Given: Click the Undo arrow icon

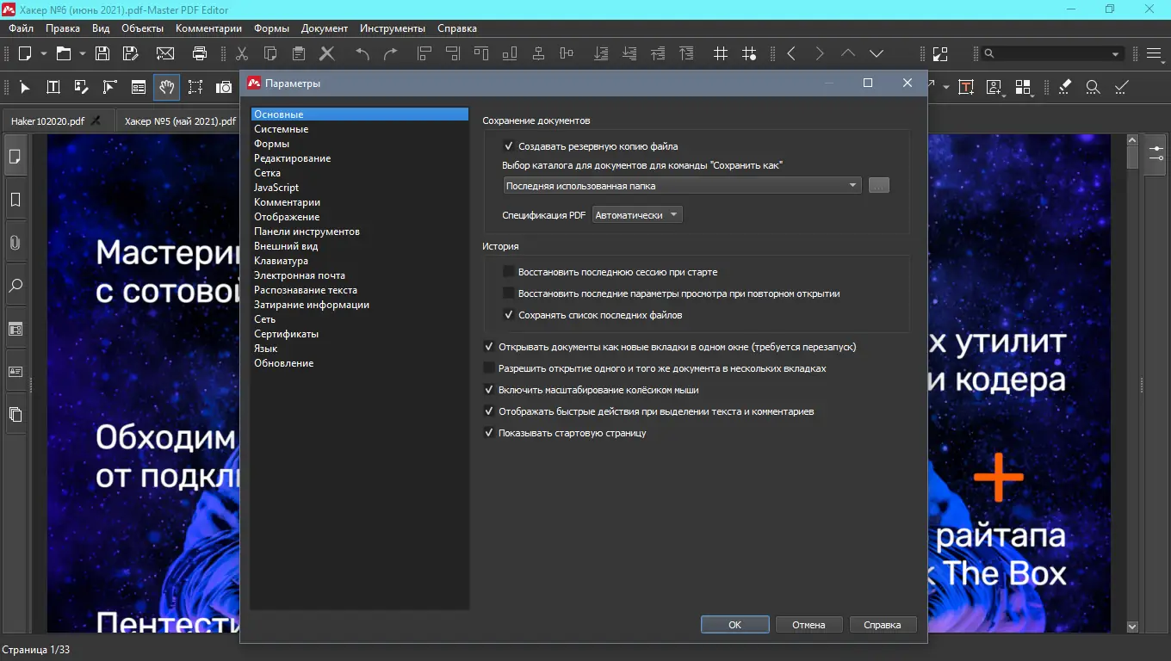Looking at the screenshot, I should (x=362, y=53).
